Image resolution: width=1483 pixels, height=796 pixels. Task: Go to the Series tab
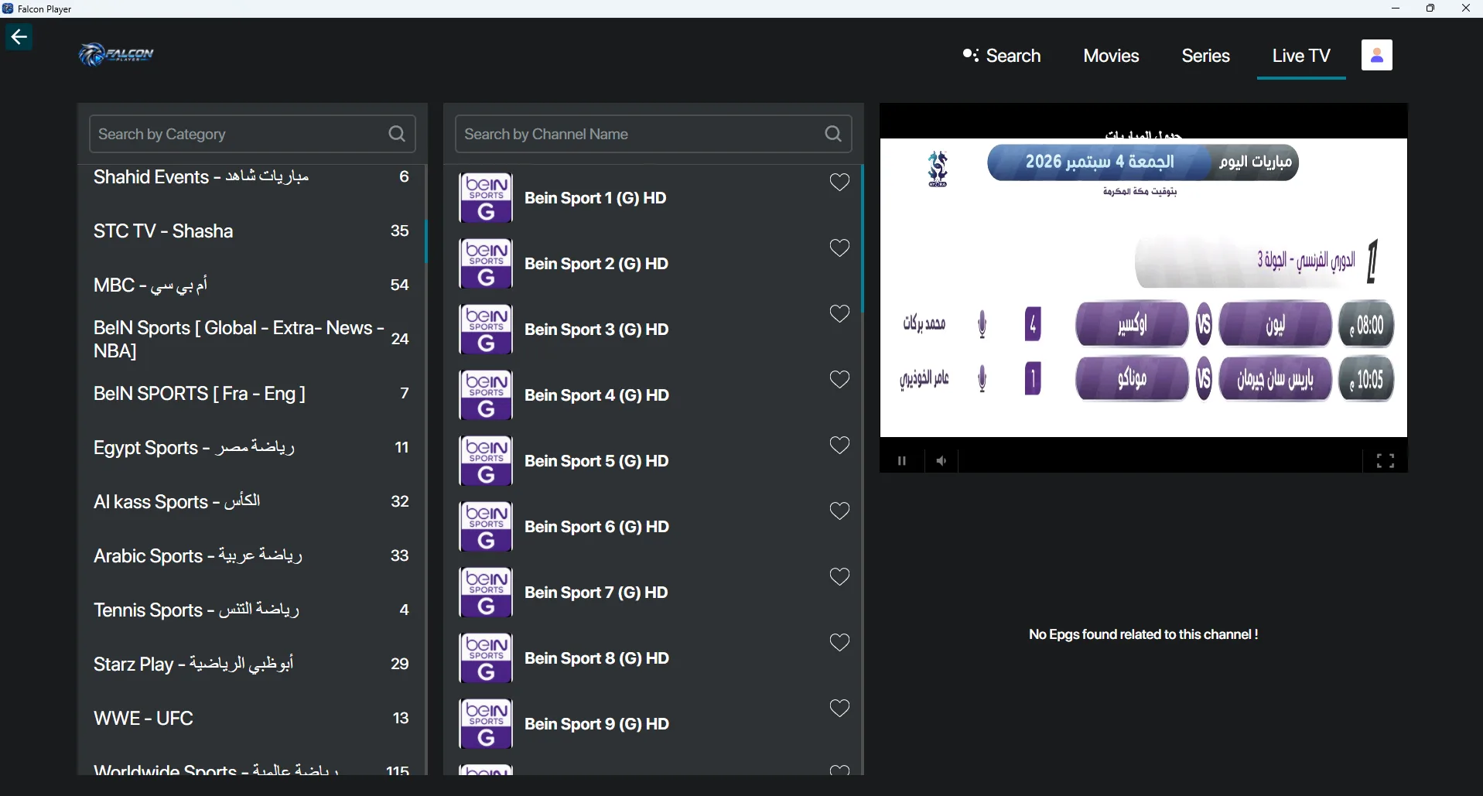[1205, 56]
